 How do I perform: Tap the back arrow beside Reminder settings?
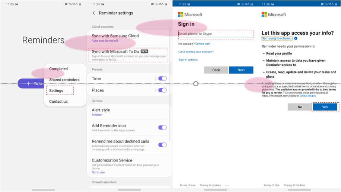(93, 13)
